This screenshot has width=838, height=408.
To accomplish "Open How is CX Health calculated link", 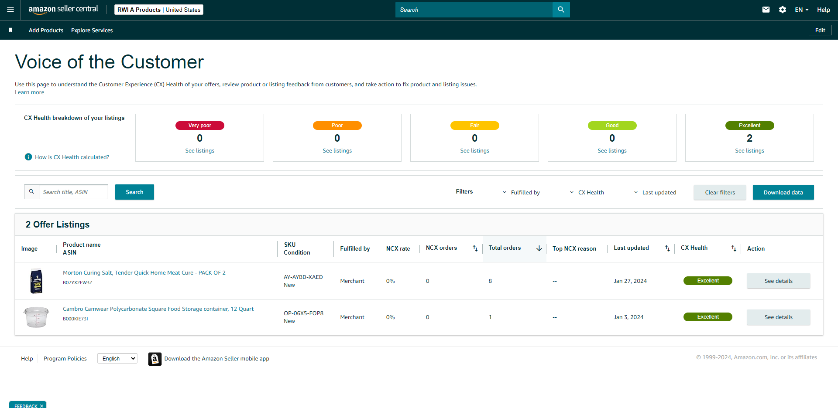I will (x=72, y=157).
